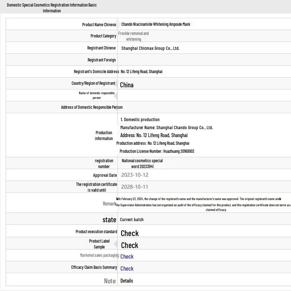The height and width of the screenshot is (291, 291).
Task: Click the state label
Action: coord(109,220)
